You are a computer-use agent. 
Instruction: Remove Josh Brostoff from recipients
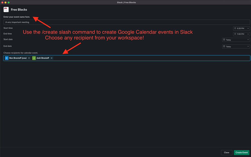coord(51,58)
